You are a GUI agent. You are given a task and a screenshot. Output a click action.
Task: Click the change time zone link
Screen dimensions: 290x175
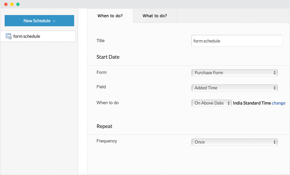(x=278, y=103)
